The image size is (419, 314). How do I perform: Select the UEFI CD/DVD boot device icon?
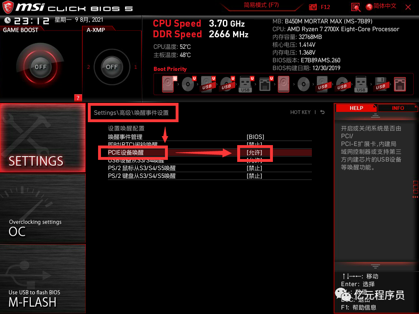coord(189,84)
